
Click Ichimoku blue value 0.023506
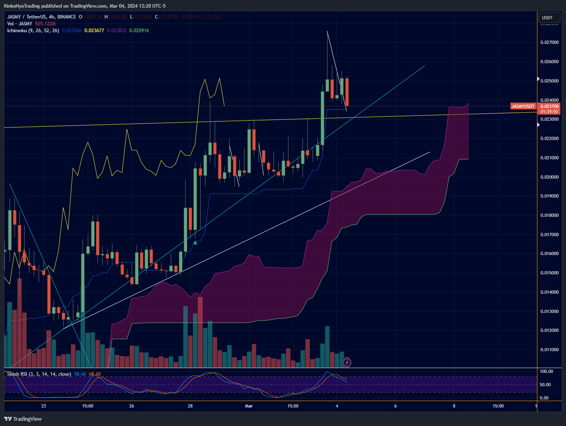pyautogui.click(x=72, y=31)
